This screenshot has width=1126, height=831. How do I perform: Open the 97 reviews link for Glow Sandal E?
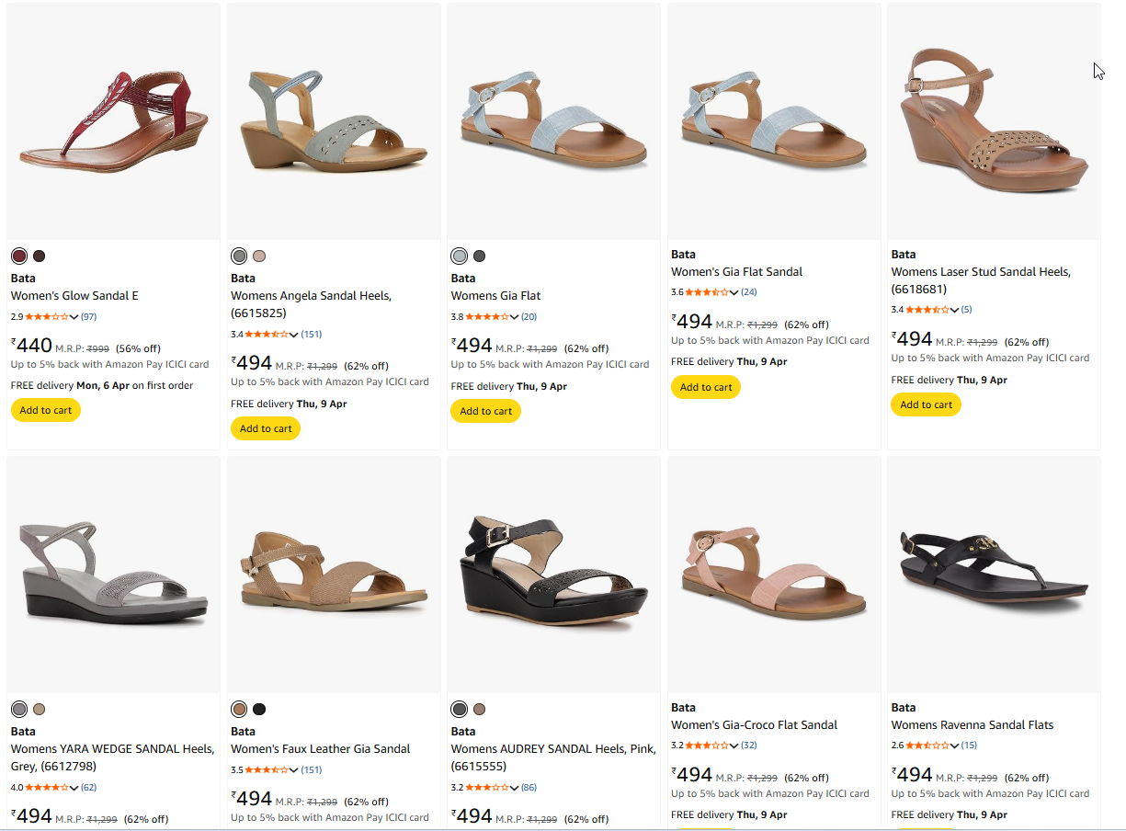[88, 317]
